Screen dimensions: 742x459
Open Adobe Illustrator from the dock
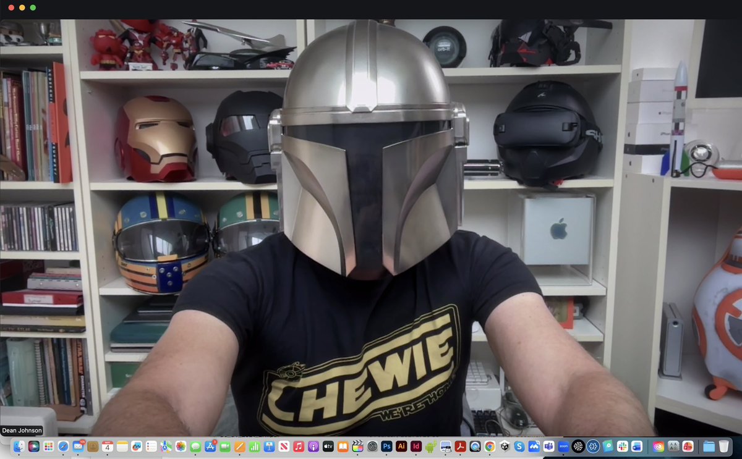point(401,446)
